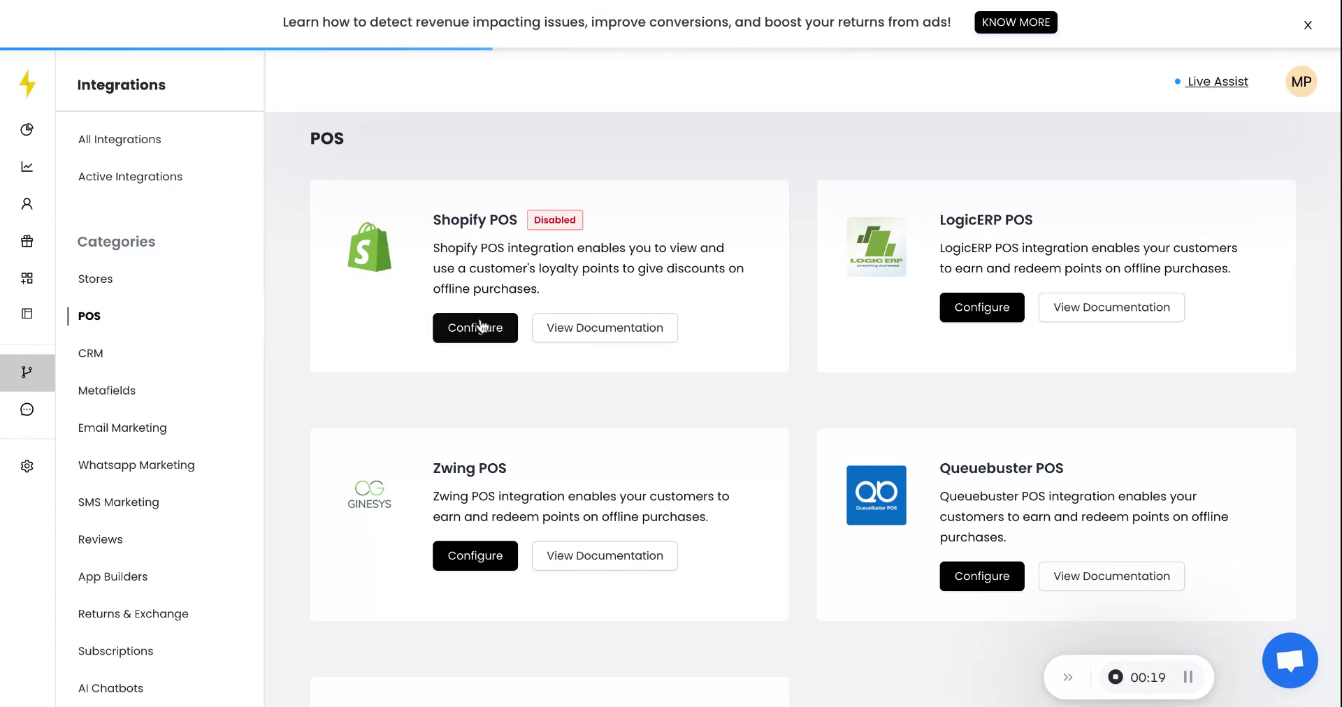
Task: Open Active Integrations
Action: 129,176
